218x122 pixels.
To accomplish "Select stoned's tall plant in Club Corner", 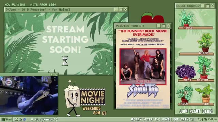I will [204, 67].
